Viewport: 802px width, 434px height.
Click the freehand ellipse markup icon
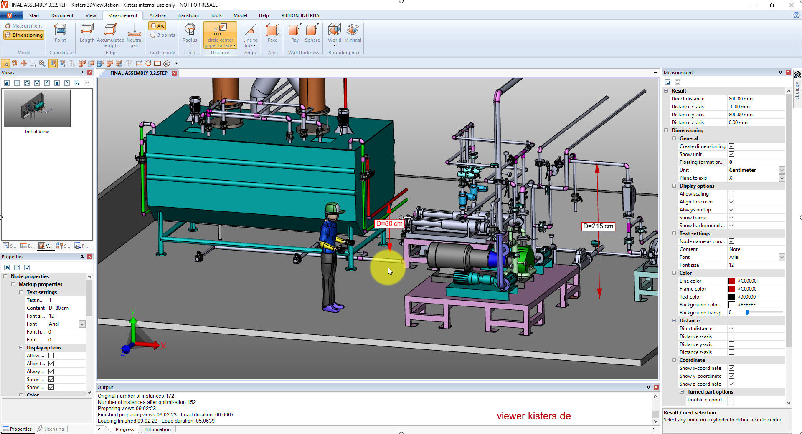(x=167, y=63)
